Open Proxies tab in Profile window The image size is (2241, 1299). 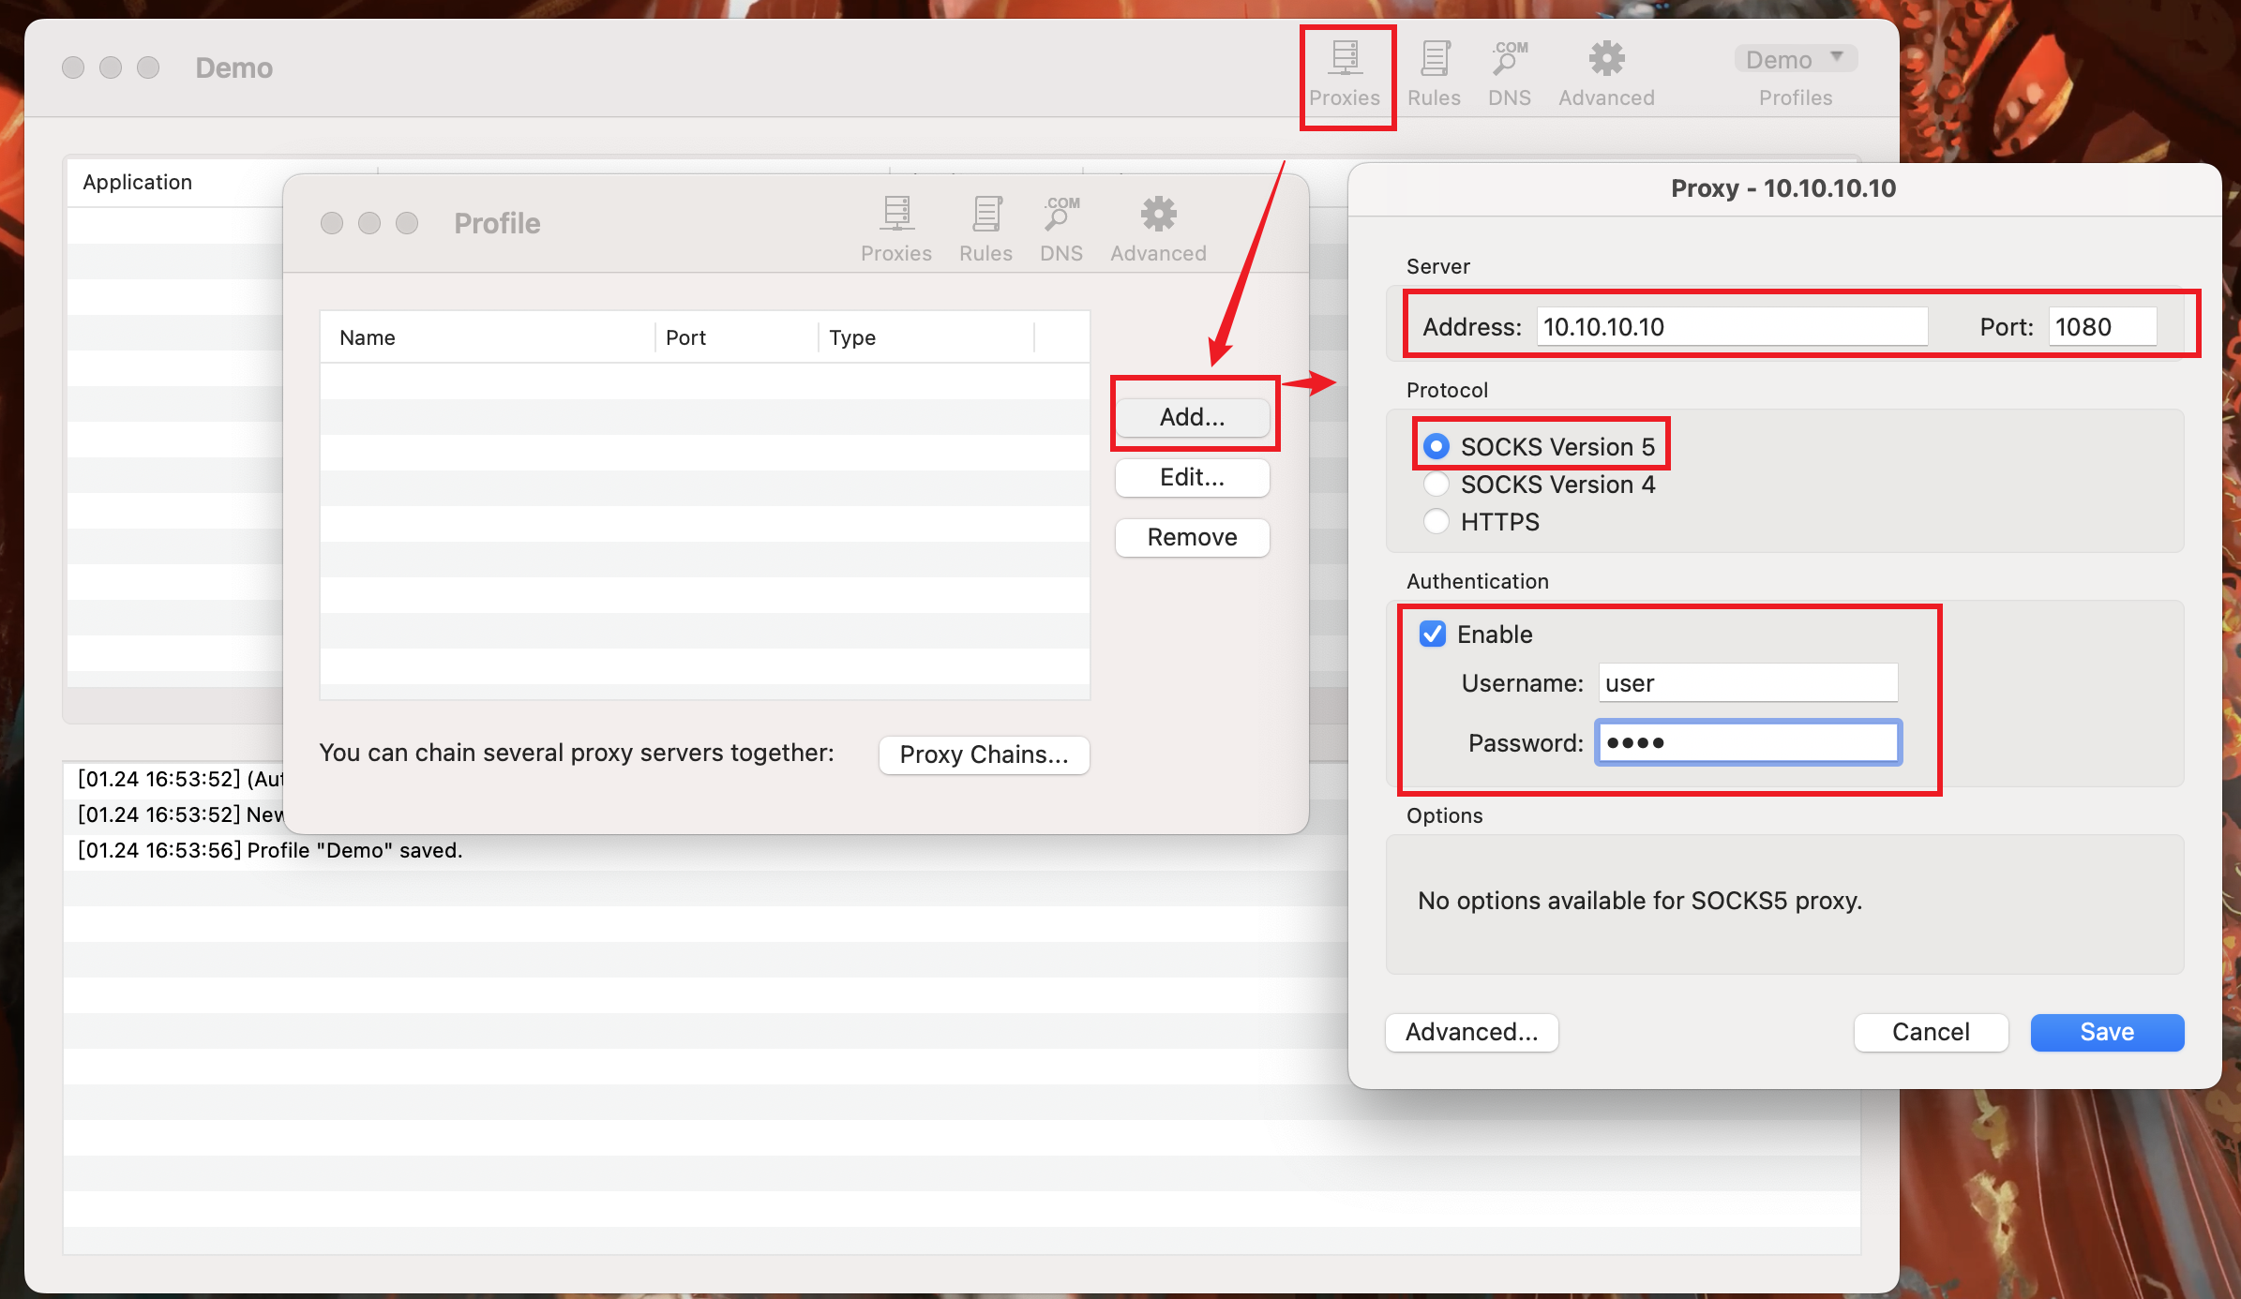click(x=895, y=228)
